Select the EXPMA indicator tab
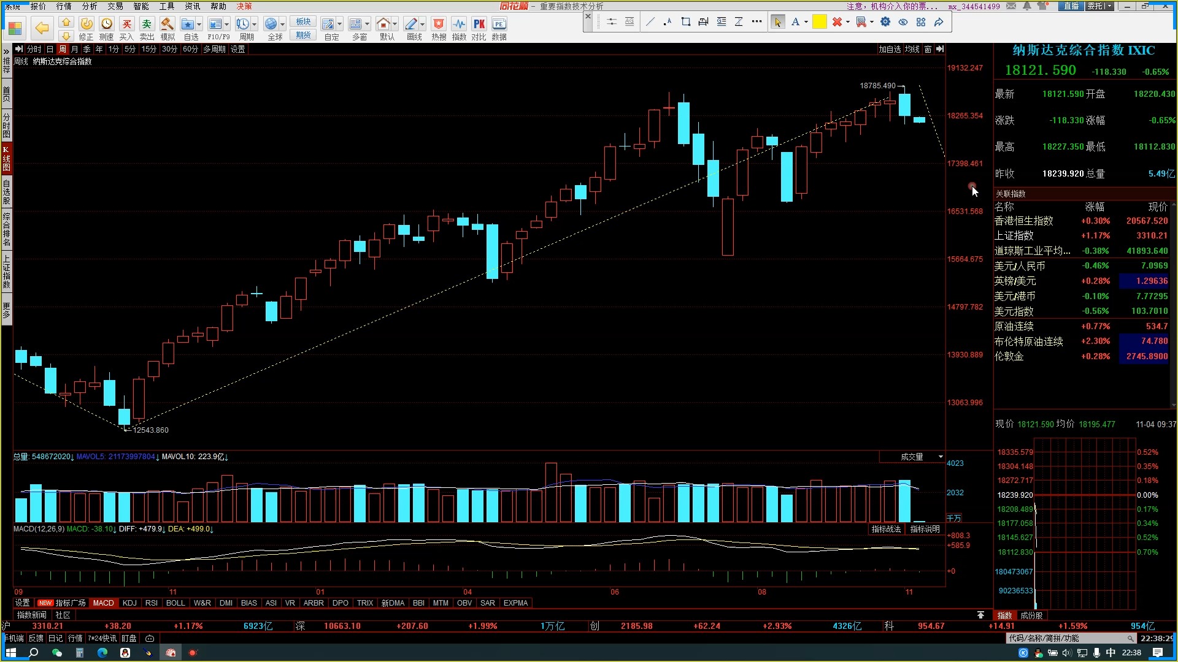Viewport: 1178px width, 662px height. tap(515, 603)
